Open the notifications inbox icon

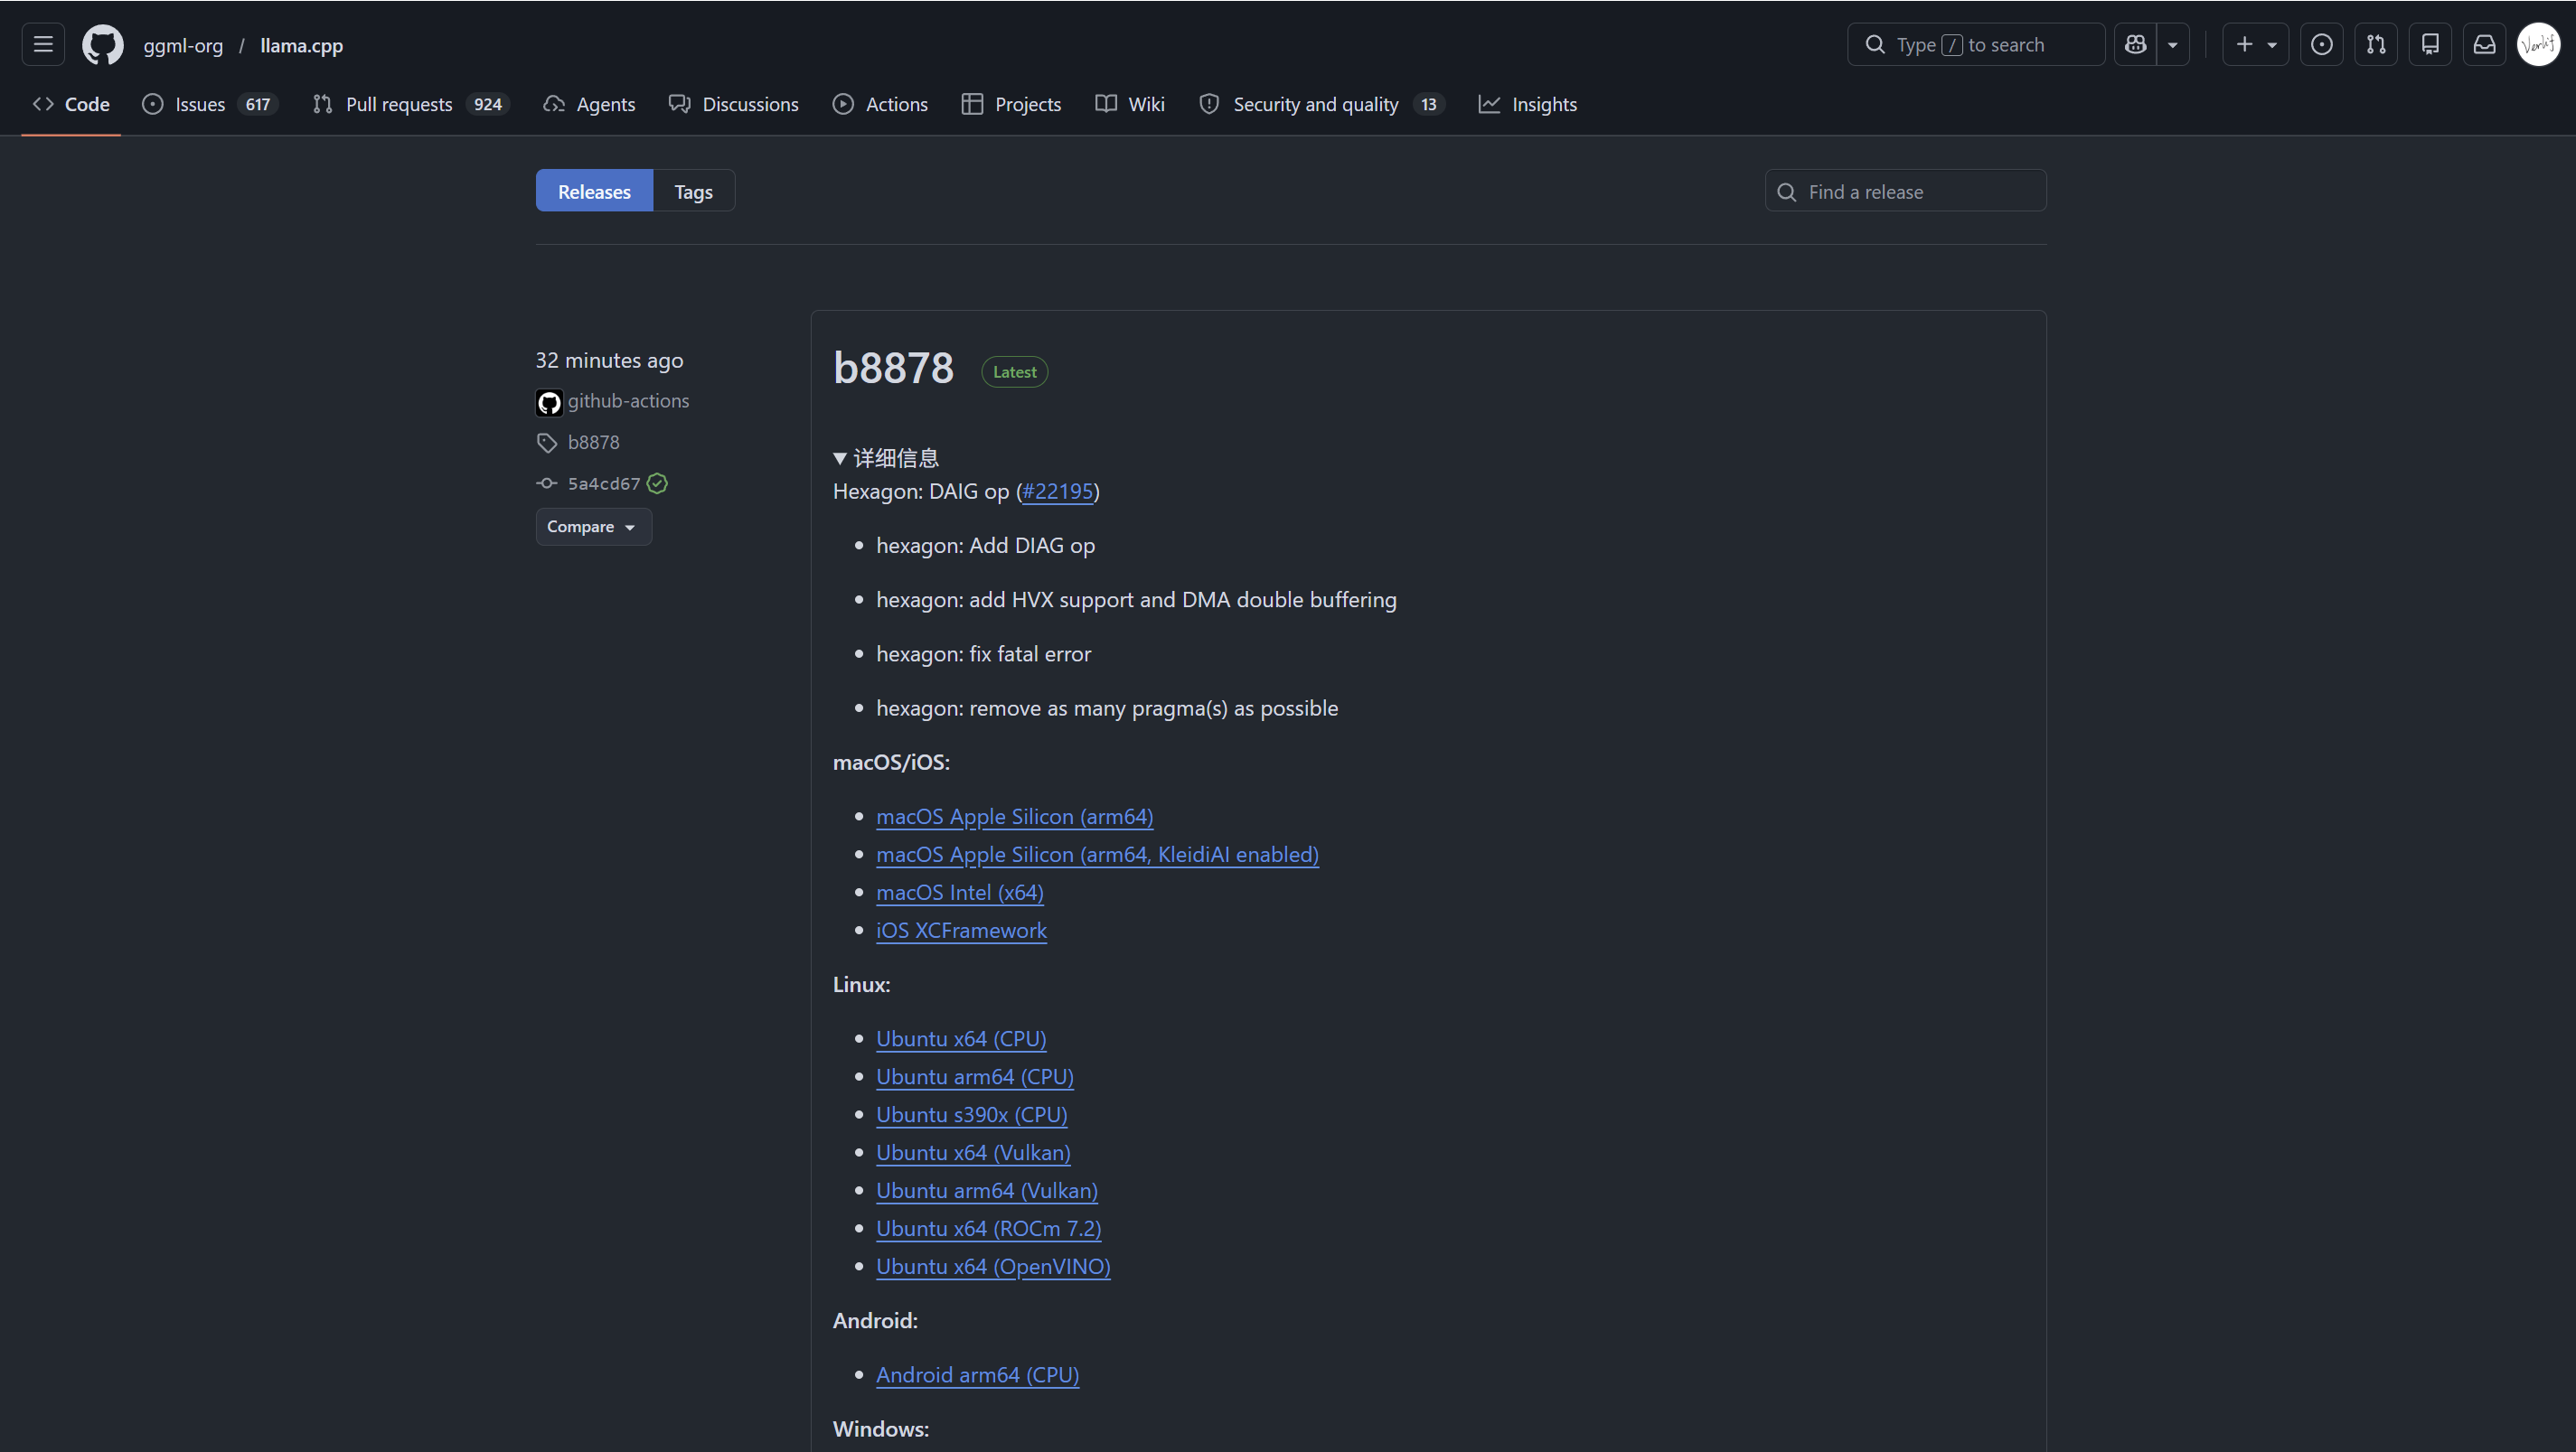coord(2484,45)
